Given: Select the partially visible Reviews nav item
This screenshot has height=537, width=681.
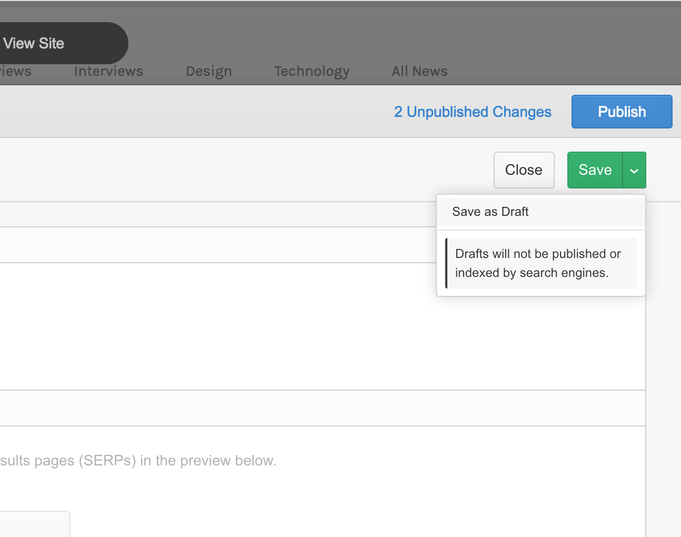Looking at the screenshot, I should tap(15, 71).
